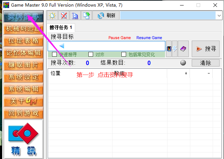This screenshot has width=224, height=159.
Task: Click the 清除 clear button
Action: (206, 63)
